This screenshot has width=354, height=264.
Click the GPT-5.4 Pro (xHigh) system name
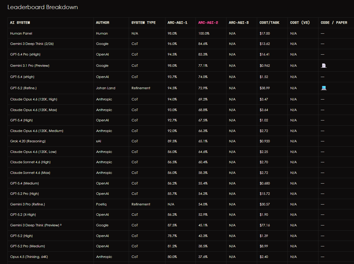pyautogui.click(x=25, y=54)
